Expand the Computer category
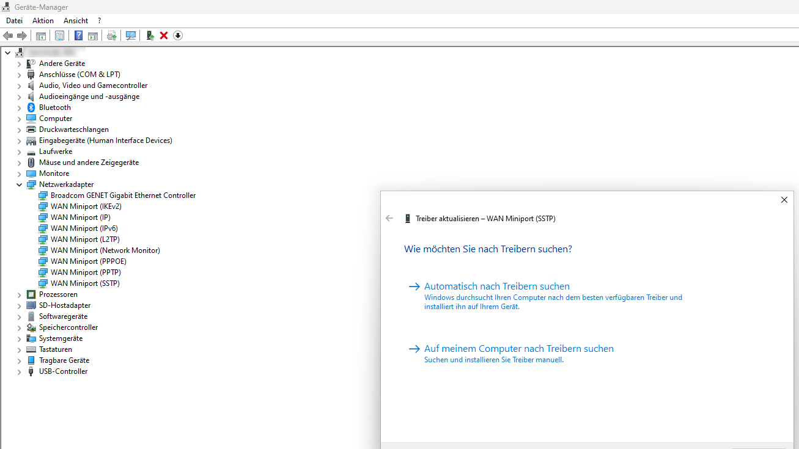Screen dimensions: 799x449 tap(19, 119)
